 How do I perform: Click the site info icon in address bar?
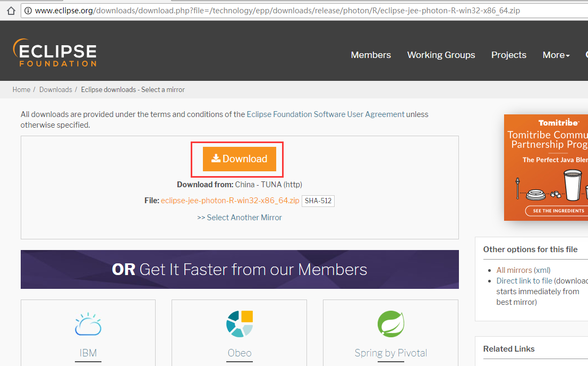click(28, 11)
